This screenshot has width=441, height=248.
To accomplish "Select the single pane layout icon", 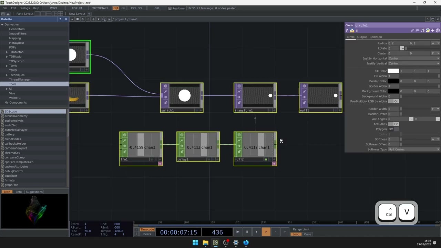I will [x=37, y=14].
